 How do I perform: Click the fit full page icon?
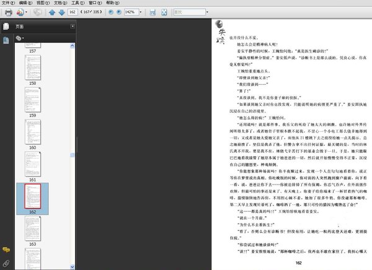pyautogui.click(x=164, y=12)
